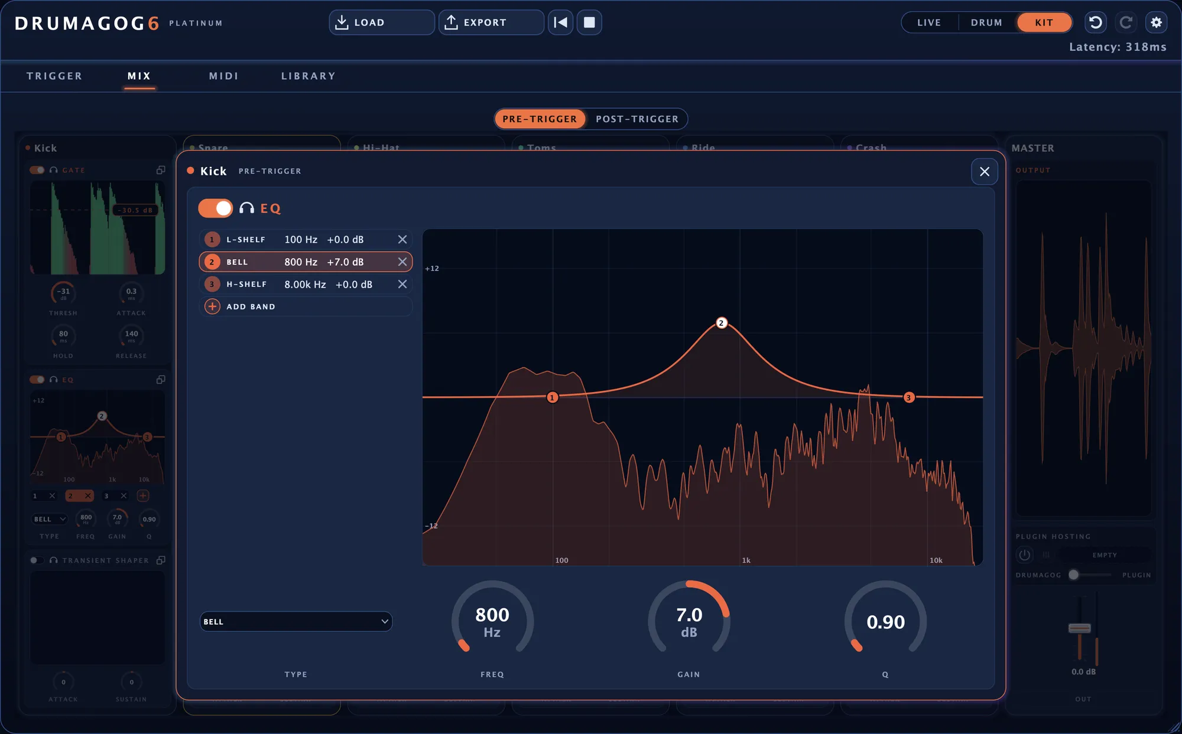Click the EMPTY plugin slot
Image resolution: width=1182 pixels, height=734 pixels.
[x=1104, y=555]
